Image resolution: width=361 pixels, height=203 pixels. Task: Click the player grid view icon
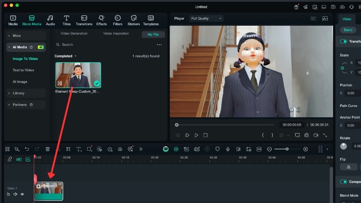point(313,18)
